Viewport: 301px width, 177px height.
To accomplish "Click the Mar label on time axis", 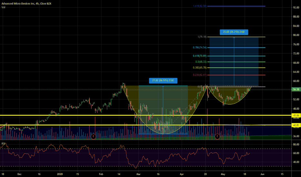I will 138,174.
